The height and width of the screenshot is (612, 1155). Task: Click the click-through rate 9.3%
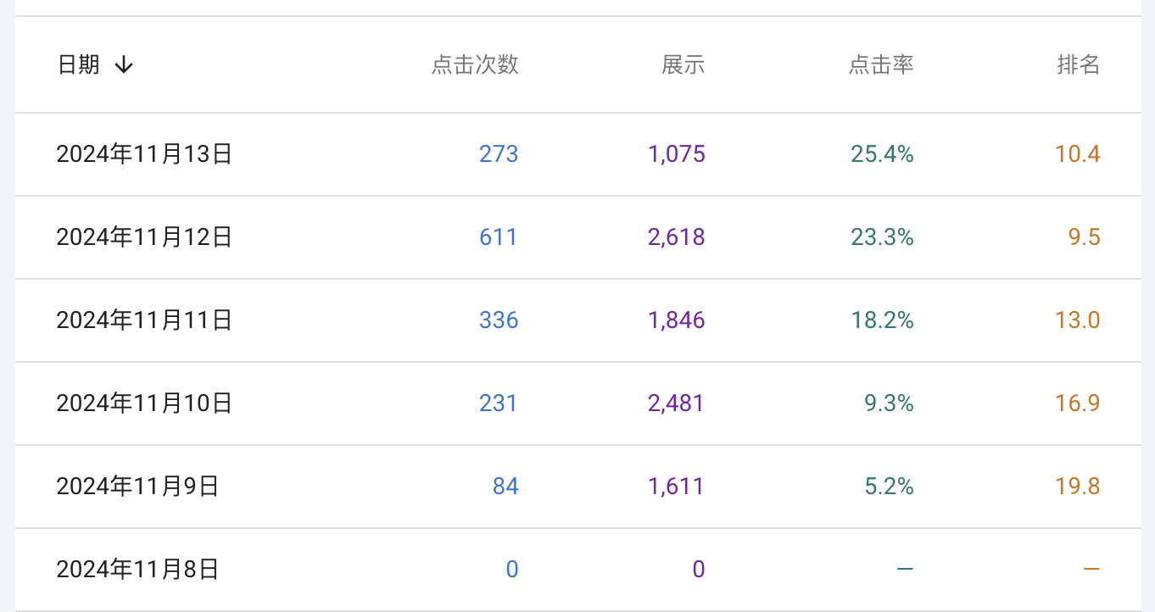pos(889,403)
